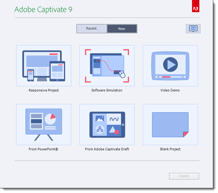The image size is (218, 193).
Task: Click the Create button
Action: 184,176
